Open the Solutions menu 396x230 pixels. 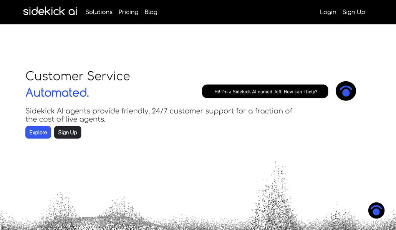tap(99, 12)
